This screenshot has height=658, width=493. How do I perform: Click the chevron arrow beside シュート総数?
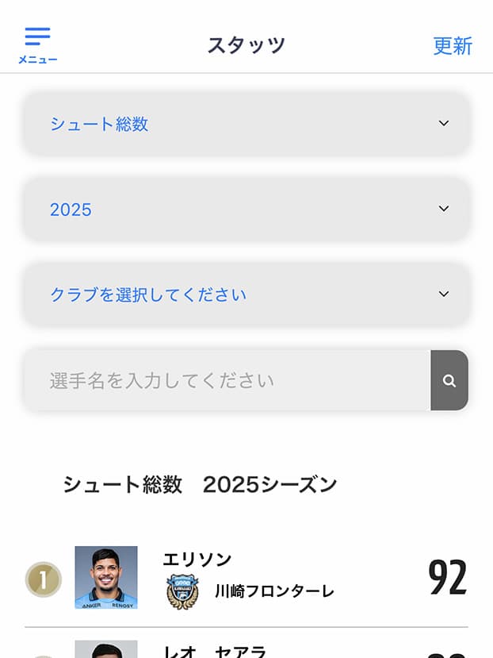(x=444, y=124)
